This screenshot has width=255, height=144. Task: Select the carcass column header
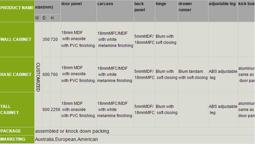click(105, 4)
